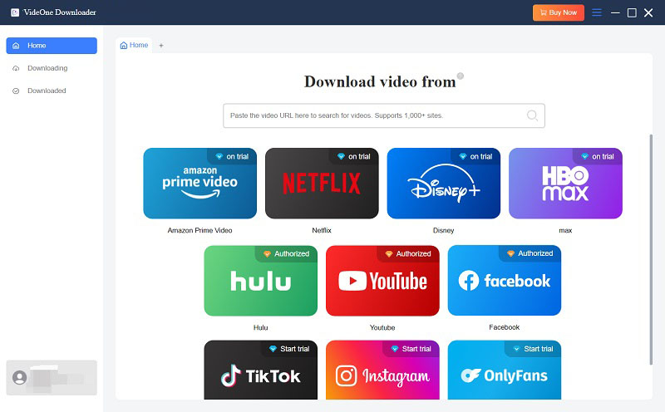Click the user profile avatar icon
This screenshot has height=412, width=665.
[20, 377]
